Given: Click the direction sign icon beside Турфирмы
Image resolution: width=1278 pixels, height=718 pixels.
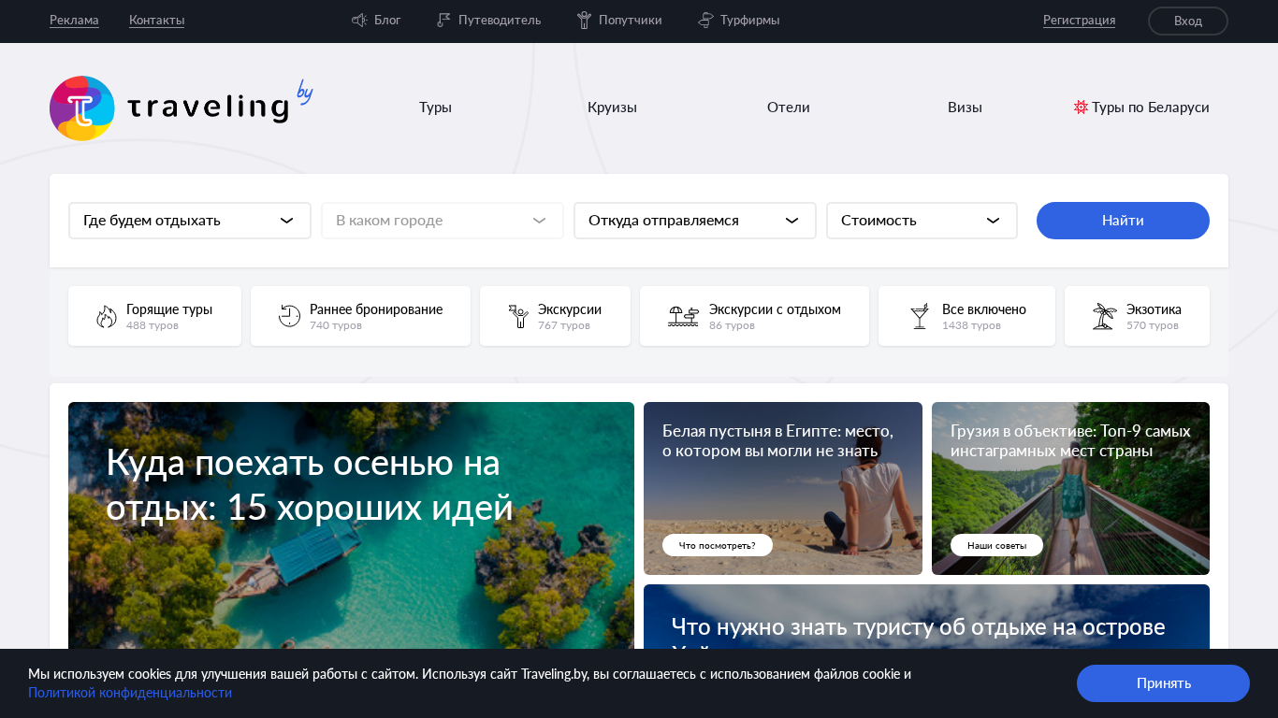Looking at the screenshot, I should click(705, 20).
